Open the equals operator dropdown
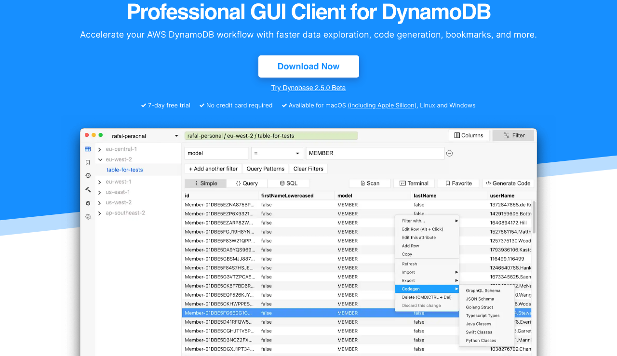The image size is (617, 356). tap(277, 153)
